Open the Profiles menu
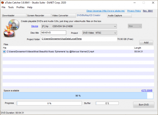 pos(21,7)
